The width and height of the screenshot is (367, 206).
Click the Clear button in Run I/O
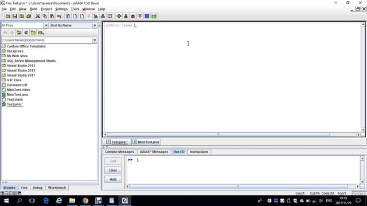pyautogui.click(x=113, y=171)
